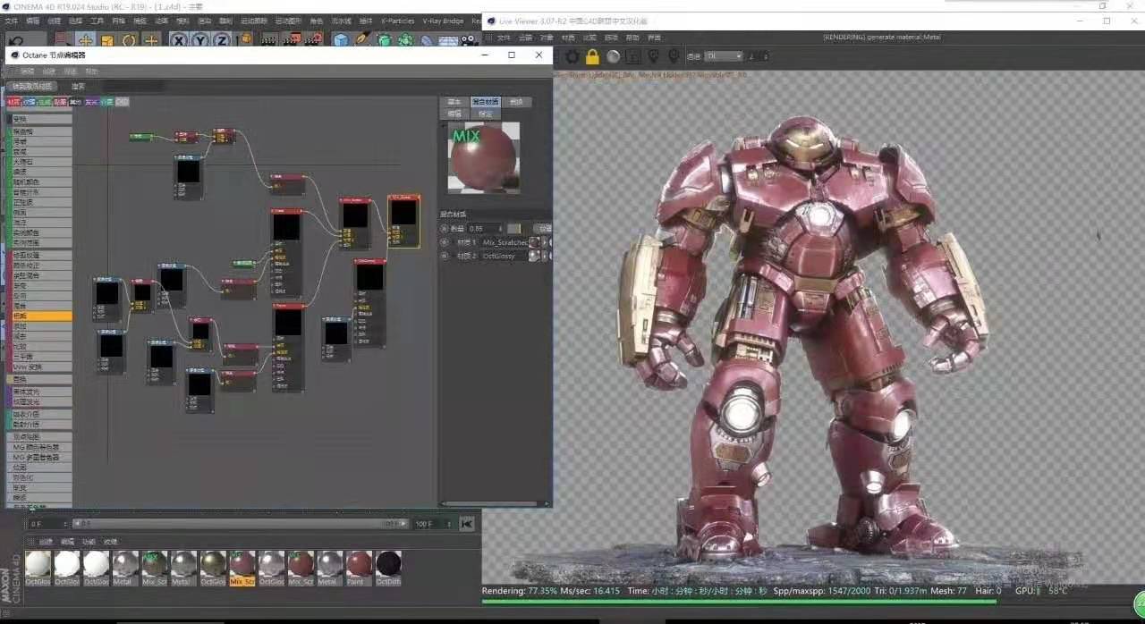
Task: Toggle the X axis lock
Action: pyautogui.click(x=179, y=40)
